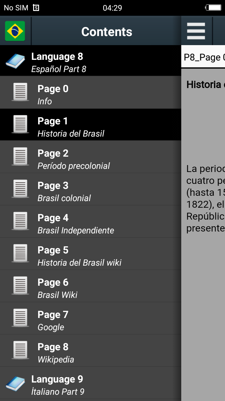The height and width of the screenshot is (401, 225).
Task: Tap the Page 7 Google document icon
Action: click(20, 318)
